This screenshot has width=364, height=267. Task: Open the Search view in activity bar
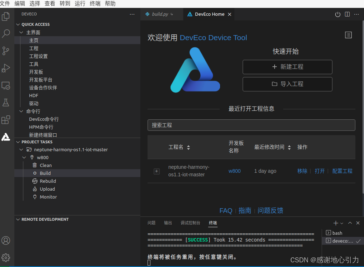(6, 34)
